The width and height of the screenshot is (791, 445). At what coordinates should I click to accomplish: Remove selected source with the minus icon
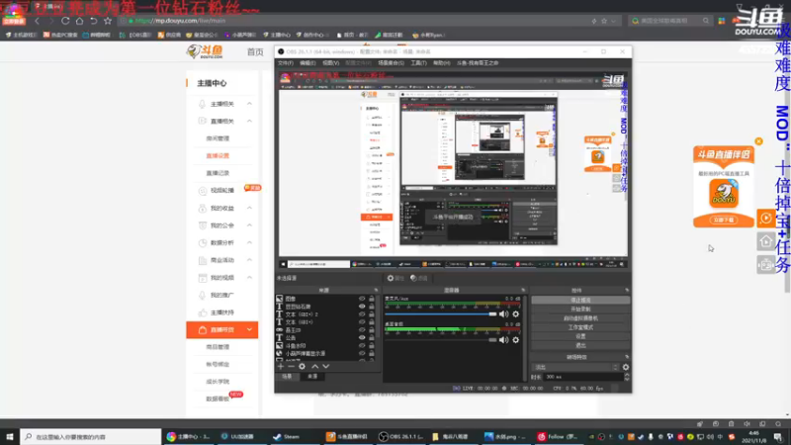tap(291, 366)
